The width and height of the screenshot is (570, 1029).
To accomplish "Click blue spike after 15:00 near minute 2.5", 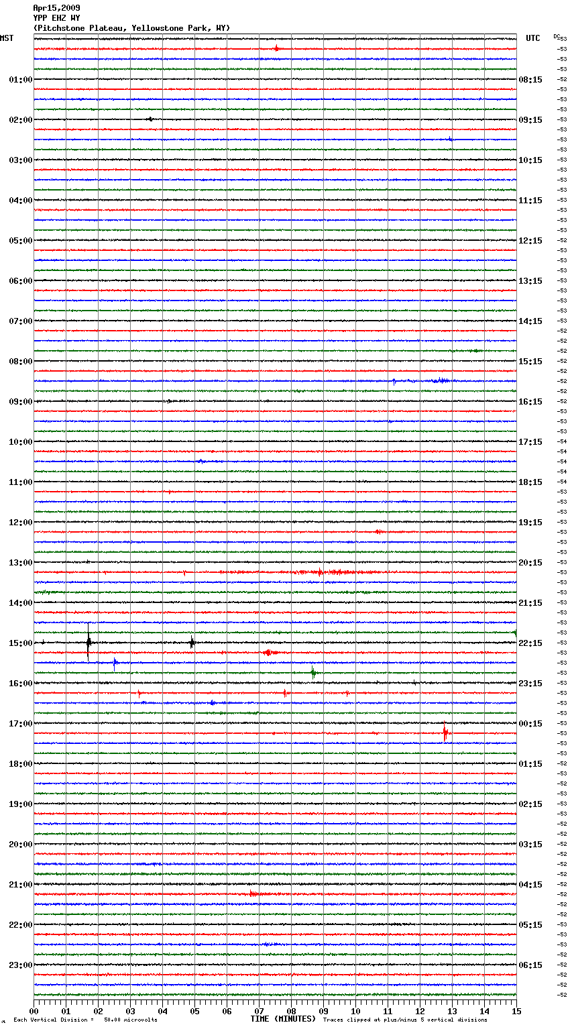I will [x=115, y=663].
